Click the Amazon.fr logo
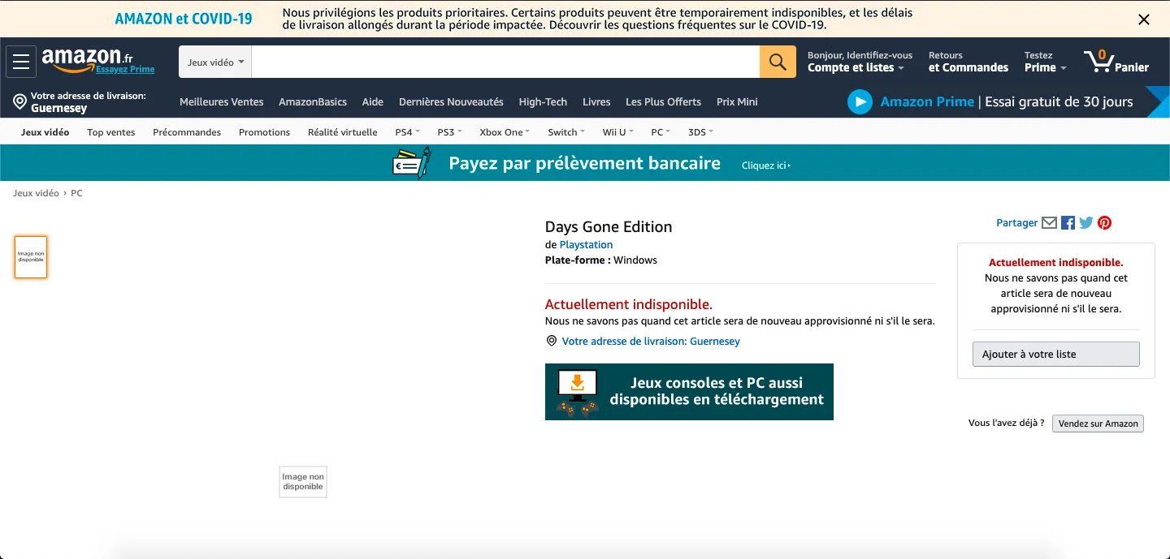The height and width of the screenshot is (559, 1170). click(88, 59)
